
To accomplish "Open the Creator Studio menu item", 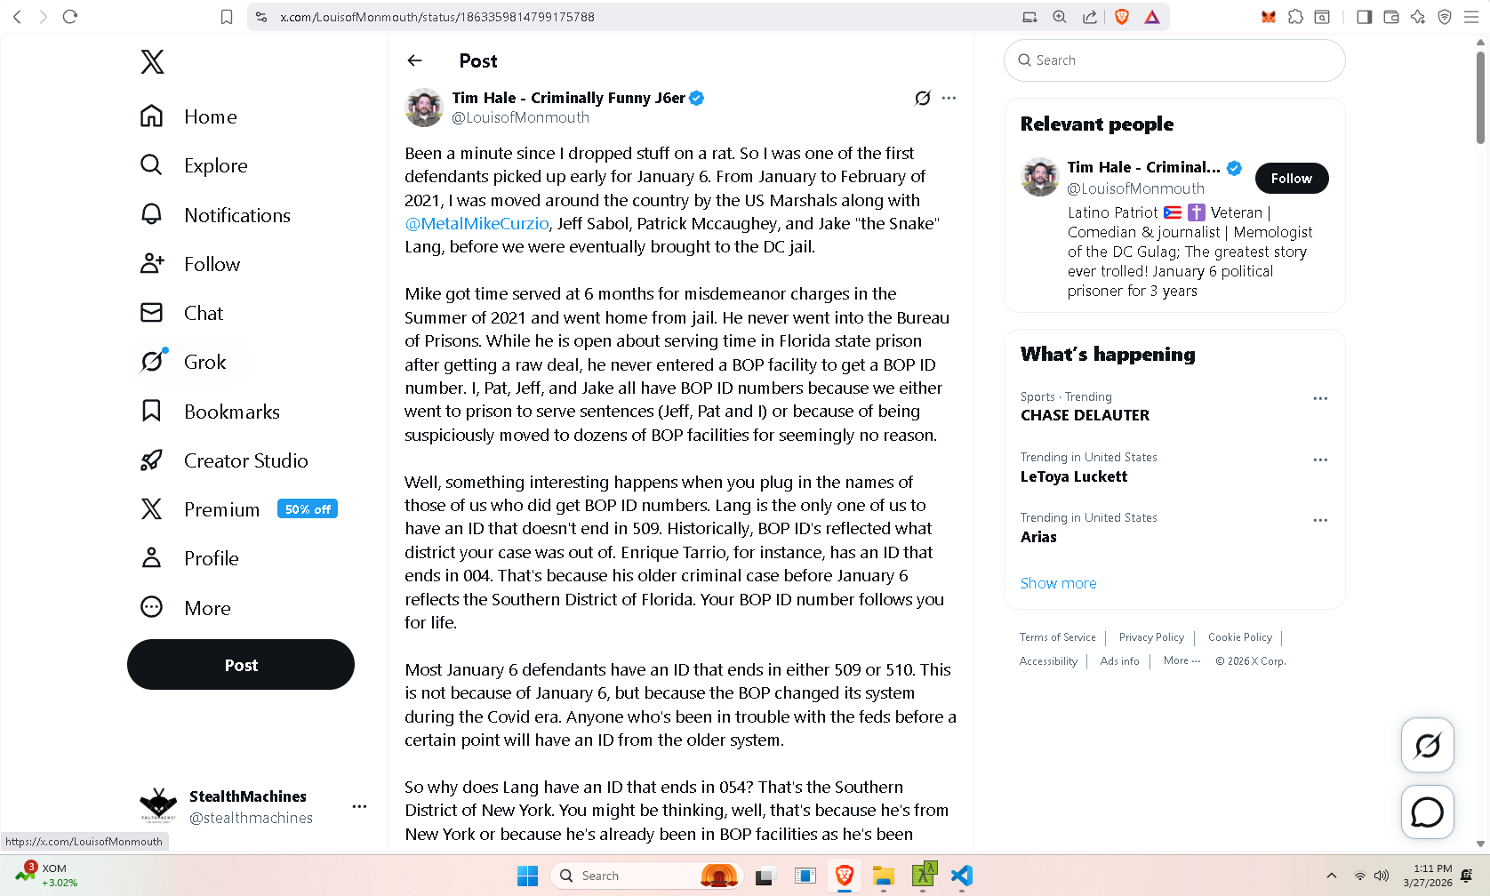I will click(x=225, y=460).
